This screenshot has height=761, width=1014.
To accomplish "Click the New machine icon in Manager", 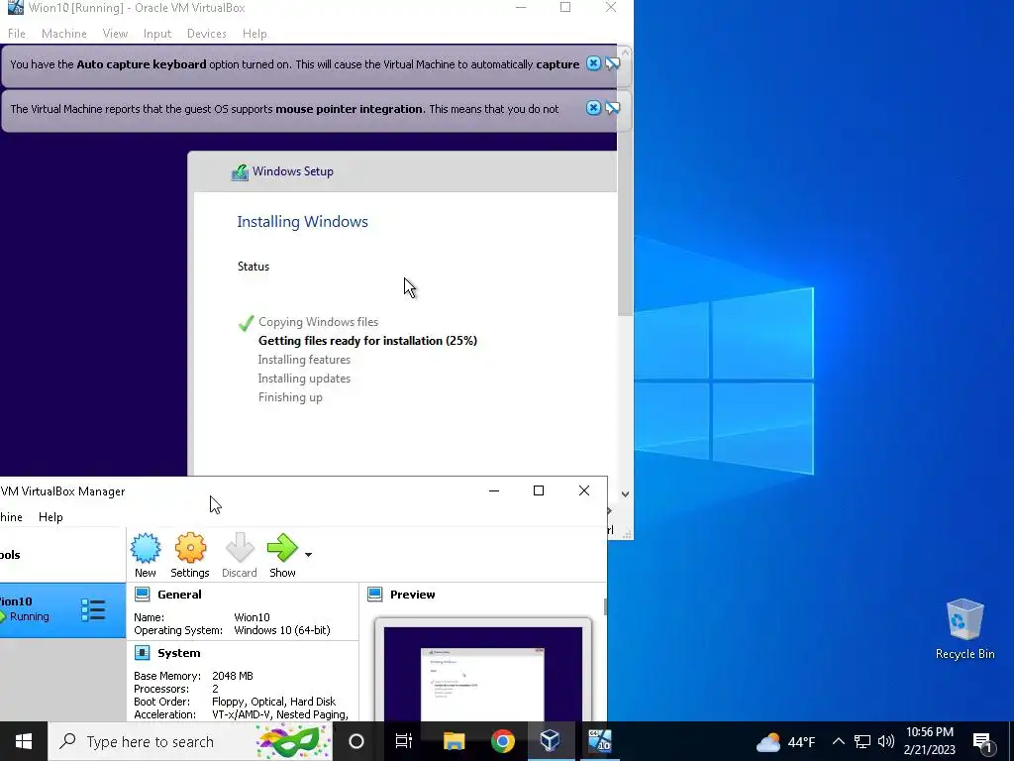I will click(x=146, y=549).
